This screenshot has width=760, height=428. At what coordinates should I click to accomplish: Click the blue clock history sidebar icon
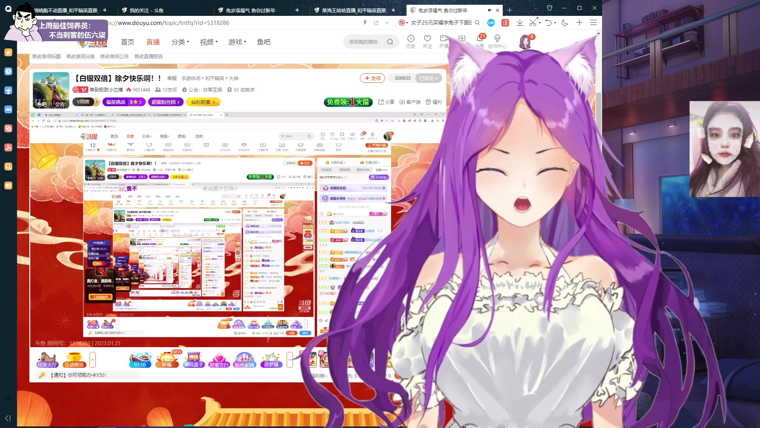click(x=8, y=71)
